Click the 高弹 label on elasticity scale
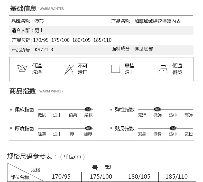Image resolution: width=203 pixels, height=182 pixels. point(189,115)
